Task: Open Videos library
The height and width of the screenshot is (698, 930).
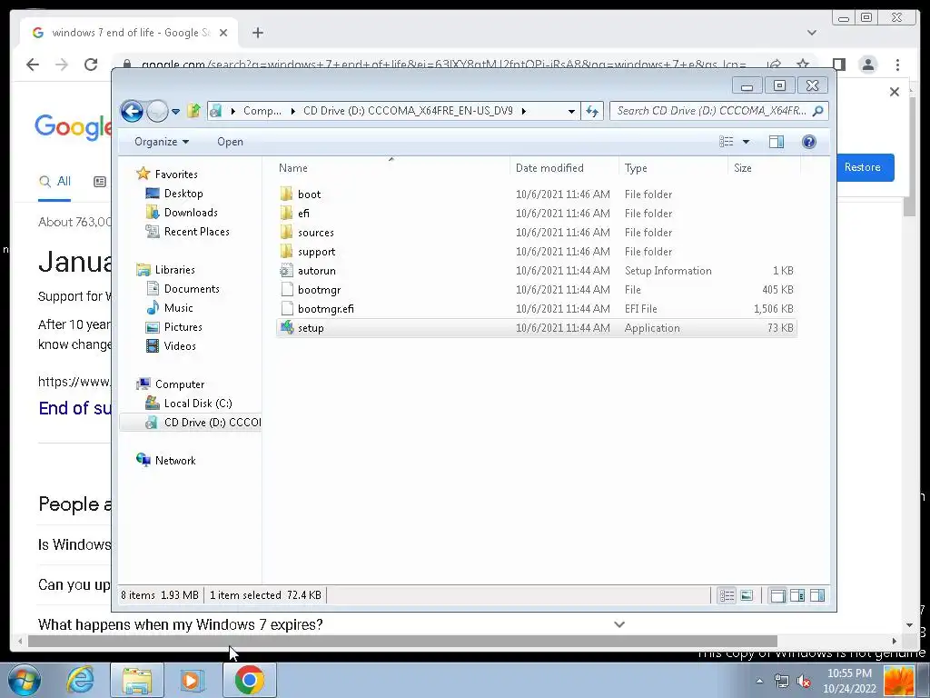Action: 180,346
